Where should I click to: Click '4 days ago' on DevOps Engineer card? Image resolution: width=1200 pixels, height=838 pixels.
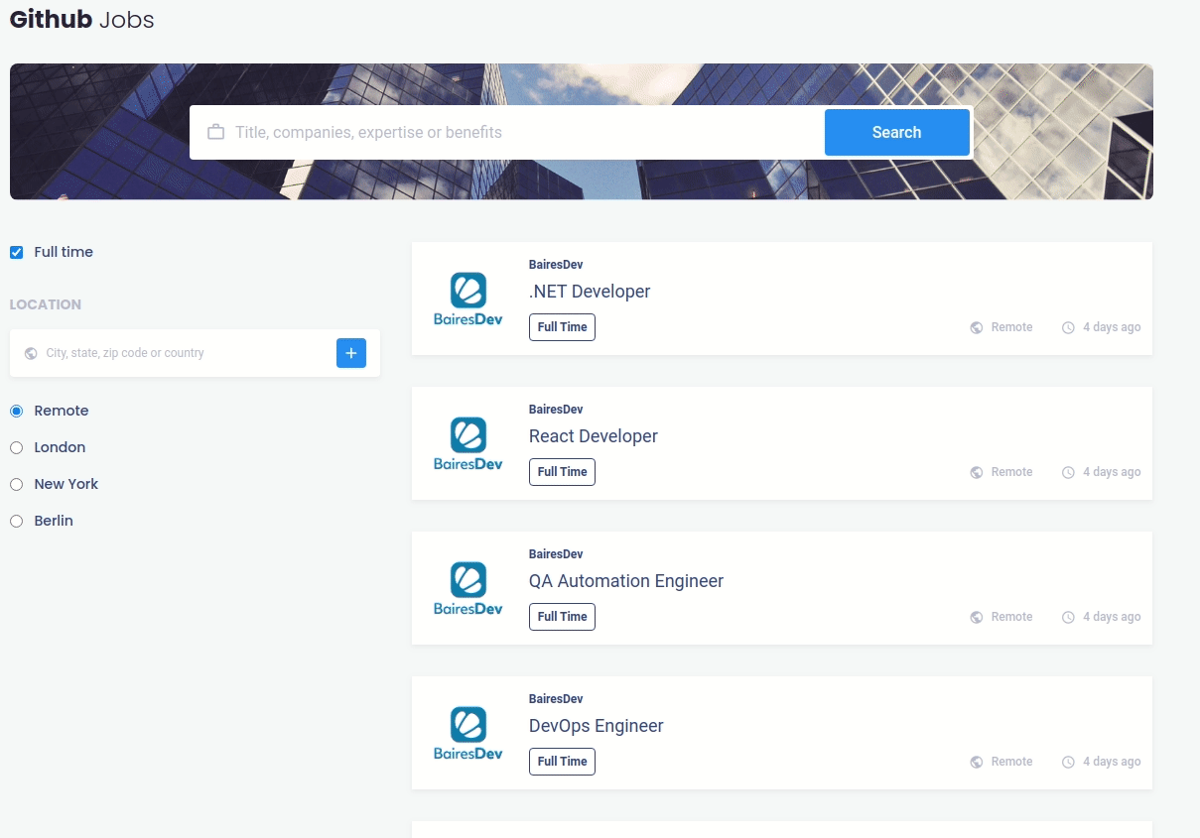click(1112, 762)
